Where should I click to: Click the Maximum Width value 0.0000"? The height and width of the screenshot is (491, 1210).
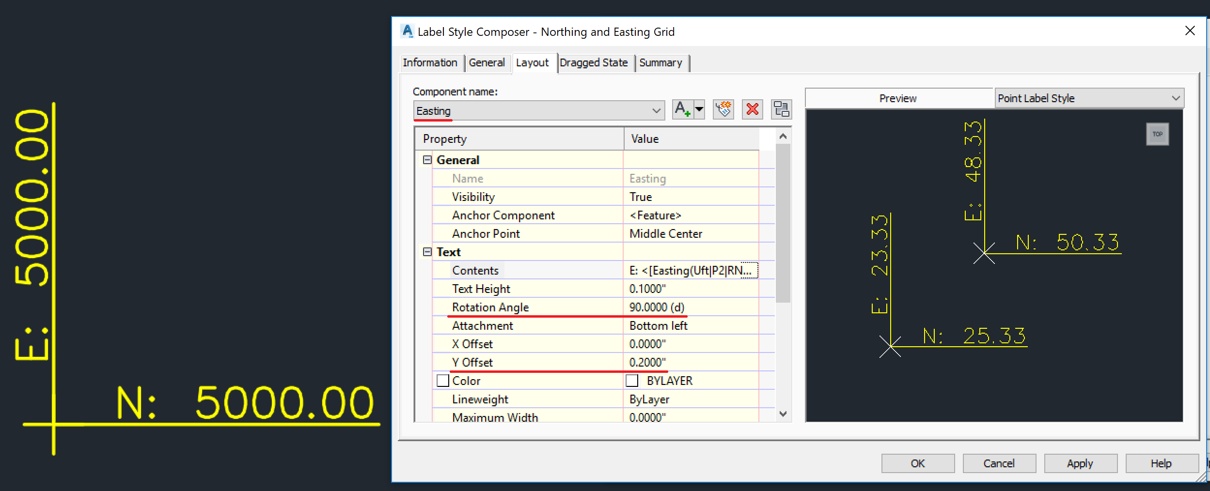(647, 417)
